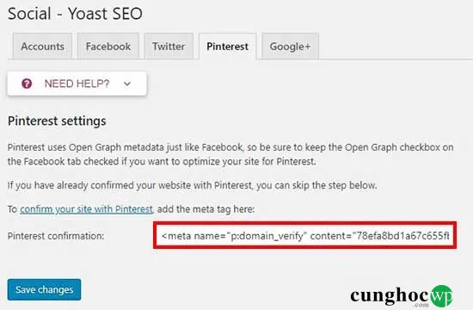Expand the NEED HELP? chevron arrow

127,84
